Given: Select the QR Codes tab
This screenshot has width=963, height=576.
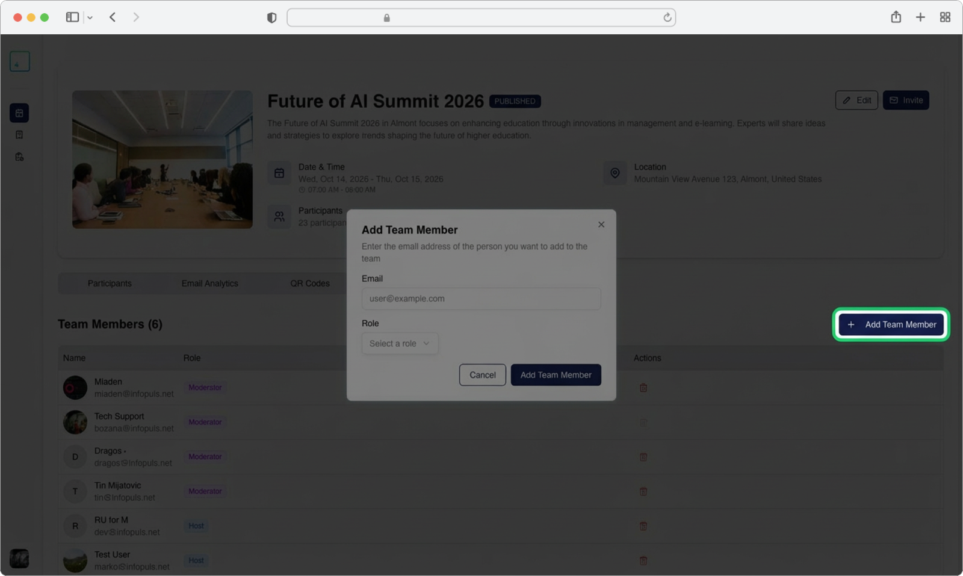Looking at the screenshot, I should point(310,283).
